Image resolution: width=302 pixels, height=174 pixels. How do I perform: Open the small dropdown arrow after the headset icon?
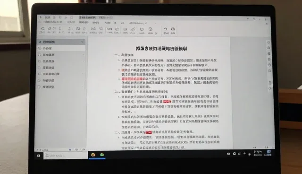tap(156, 34)
